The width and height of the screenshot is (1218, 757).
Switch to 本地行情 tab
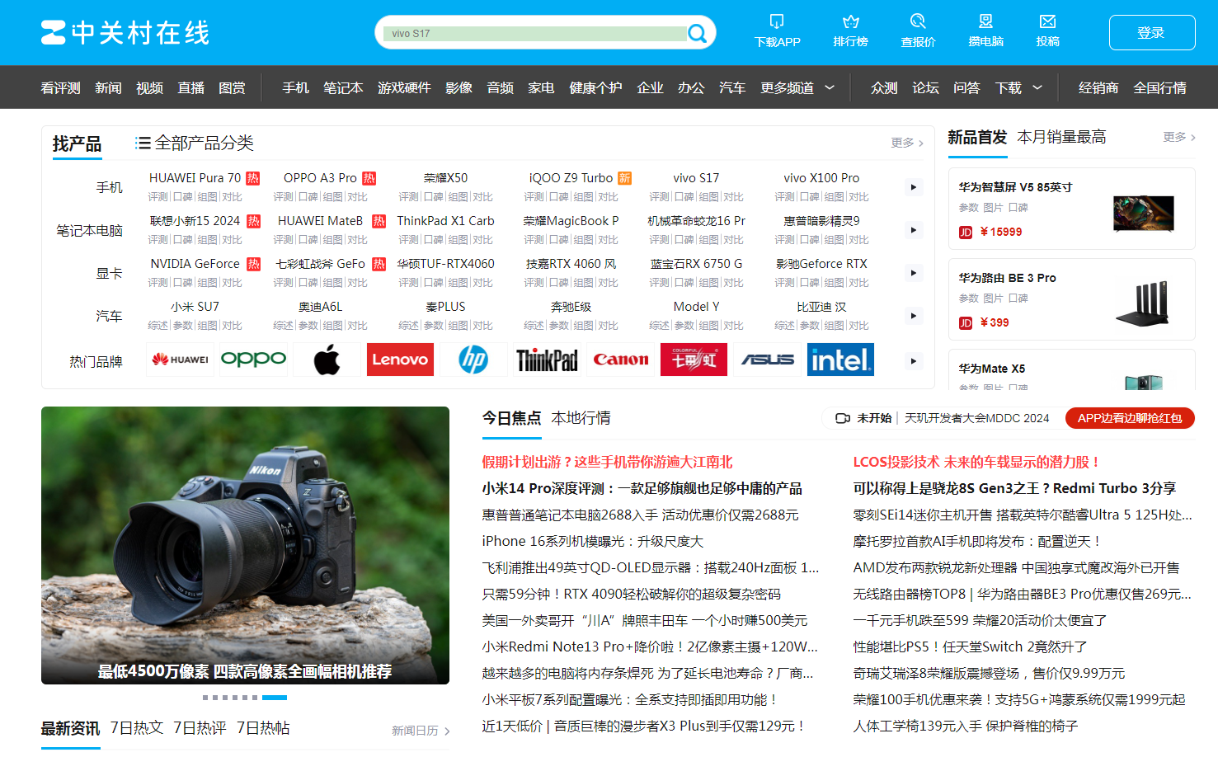point(581,418)
